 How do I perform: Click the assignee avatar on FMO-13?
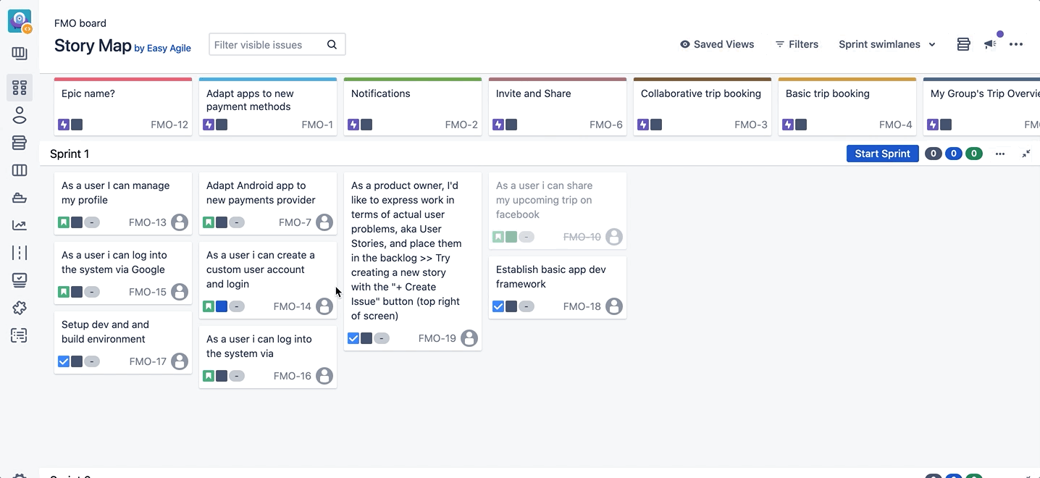click(180, 222)
